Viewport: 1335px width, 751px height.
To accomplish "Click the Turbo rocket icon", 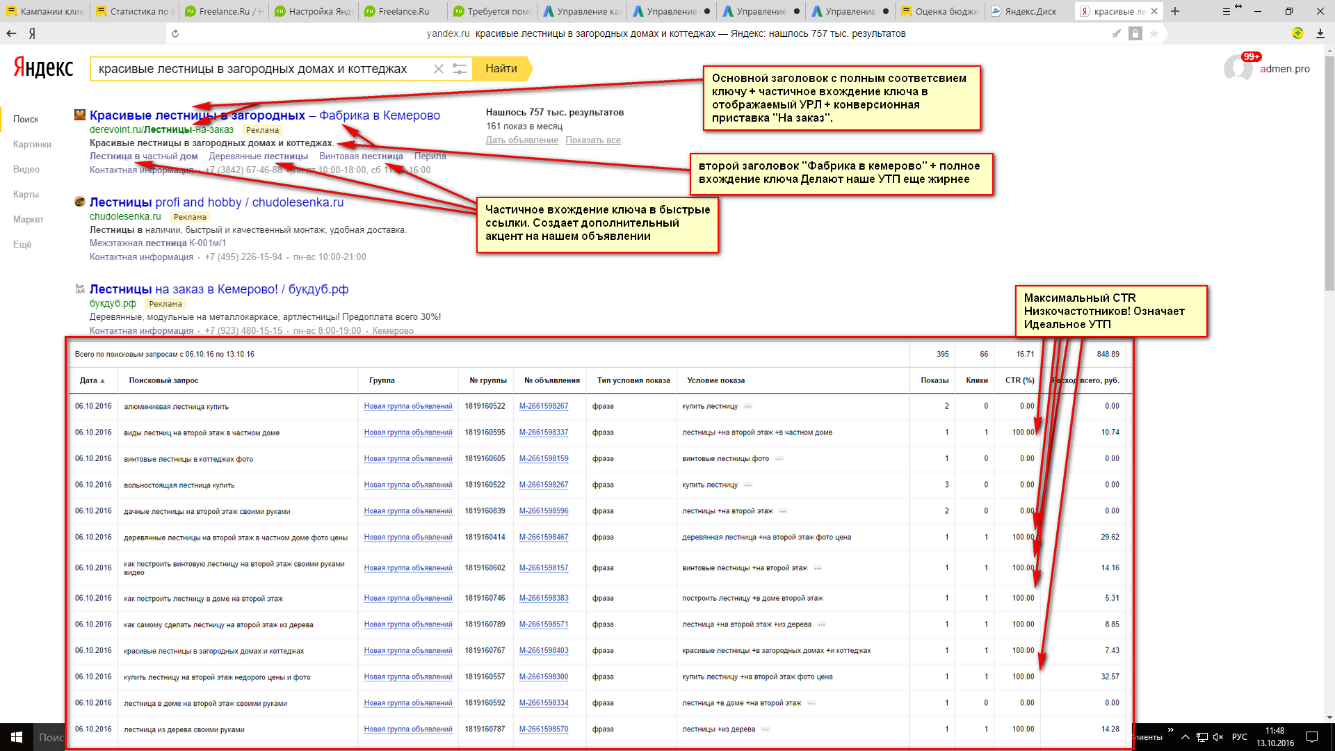I will (x=1117, y=33).
